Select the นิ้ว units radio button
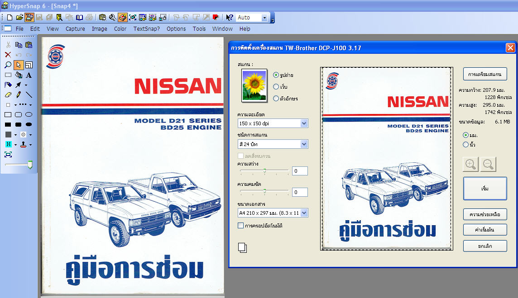Viewport: 518px width, 298px height. coord(465,145)
